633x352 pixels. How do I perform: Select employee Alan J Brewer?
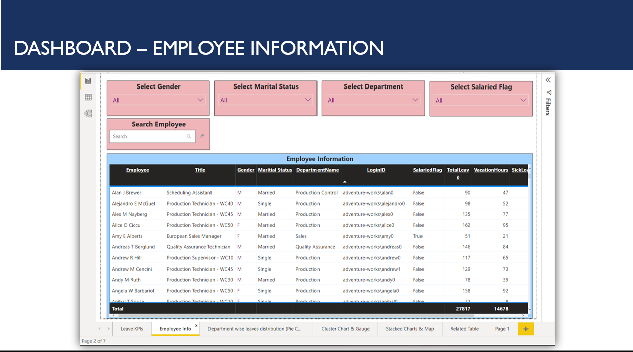126,193
